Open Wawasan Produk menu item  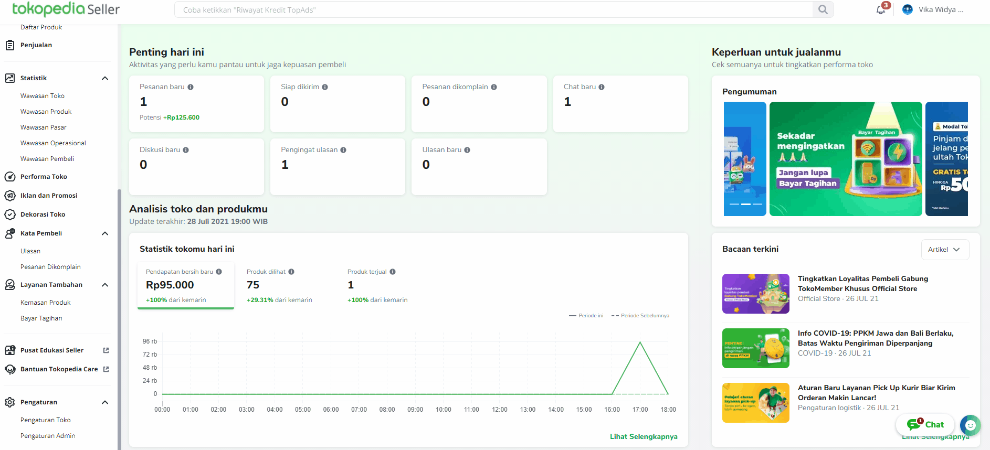(x=46, y=112)
